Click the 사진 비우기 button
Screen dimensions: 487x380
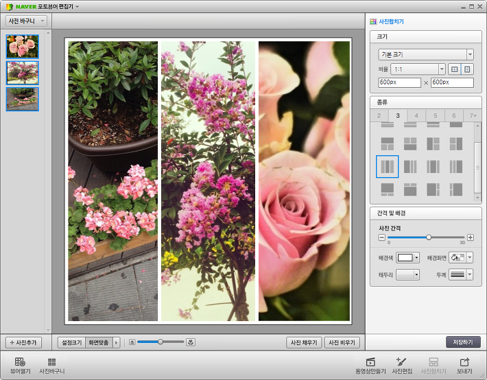point(342,342)
